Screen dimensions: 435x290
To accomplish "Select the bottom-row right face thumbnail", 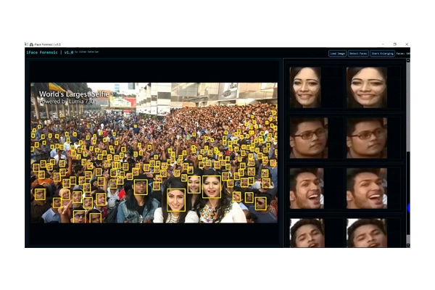I will coord(366,233).
